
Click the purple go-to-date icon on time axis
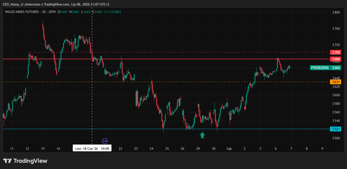coord(105,141)
